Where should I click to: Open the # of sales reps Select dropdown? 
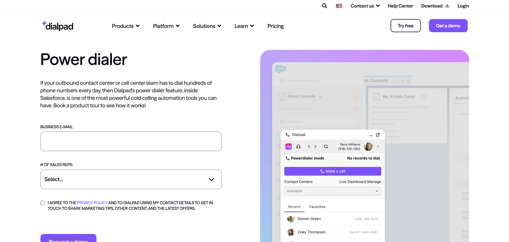click(x=131, y=179)
